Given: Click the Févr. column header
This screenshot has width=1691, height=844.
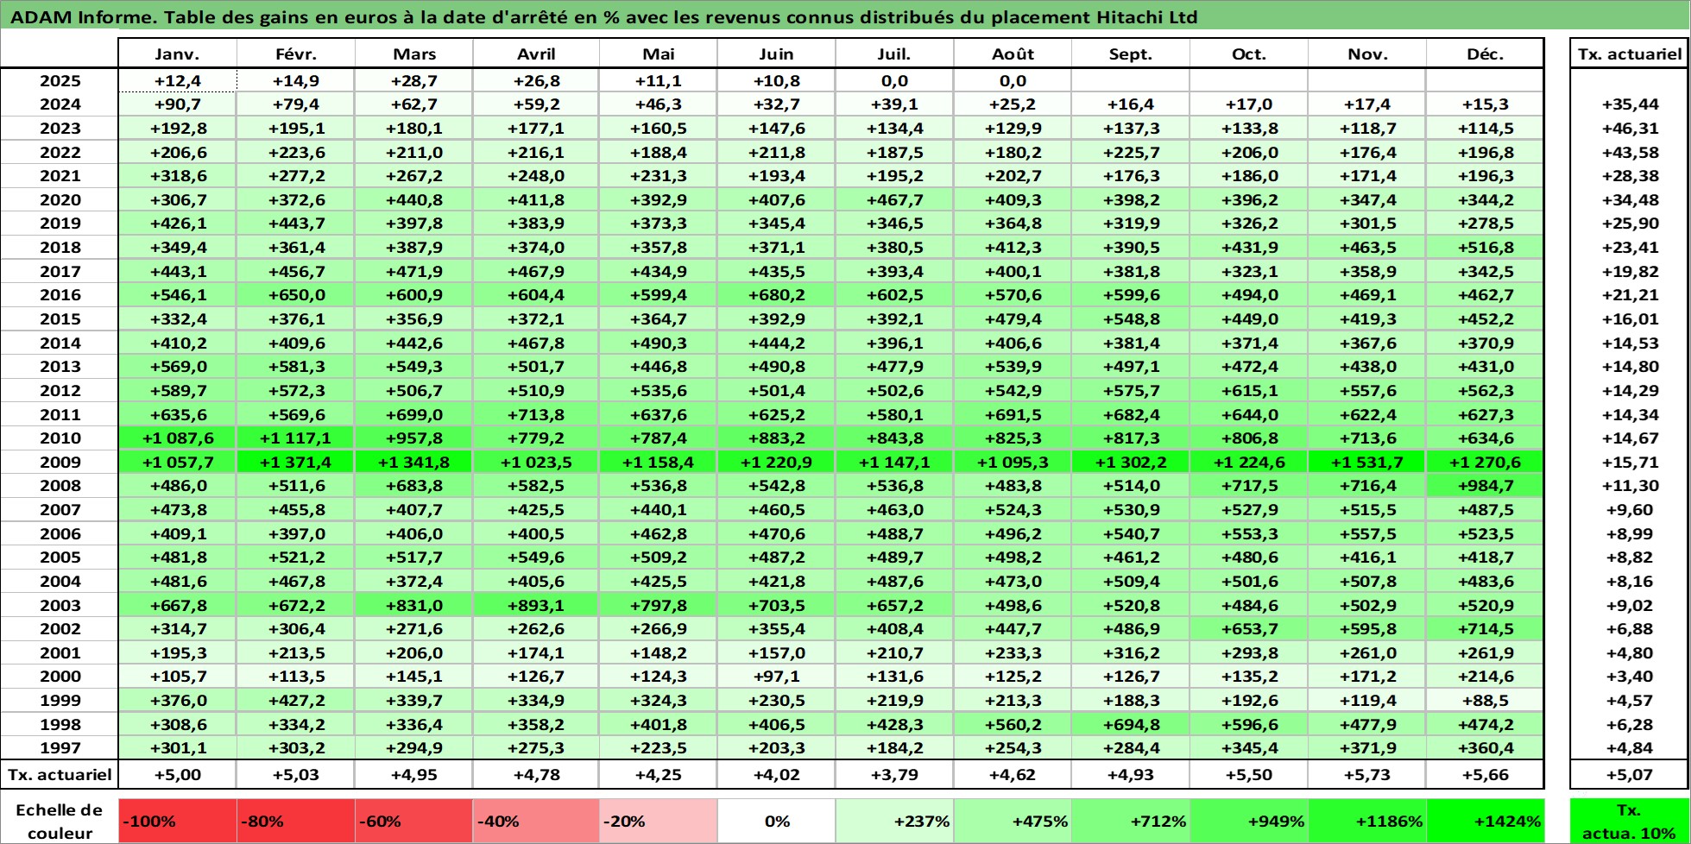Looking at the screenshot, I should (x=296, y=54).
